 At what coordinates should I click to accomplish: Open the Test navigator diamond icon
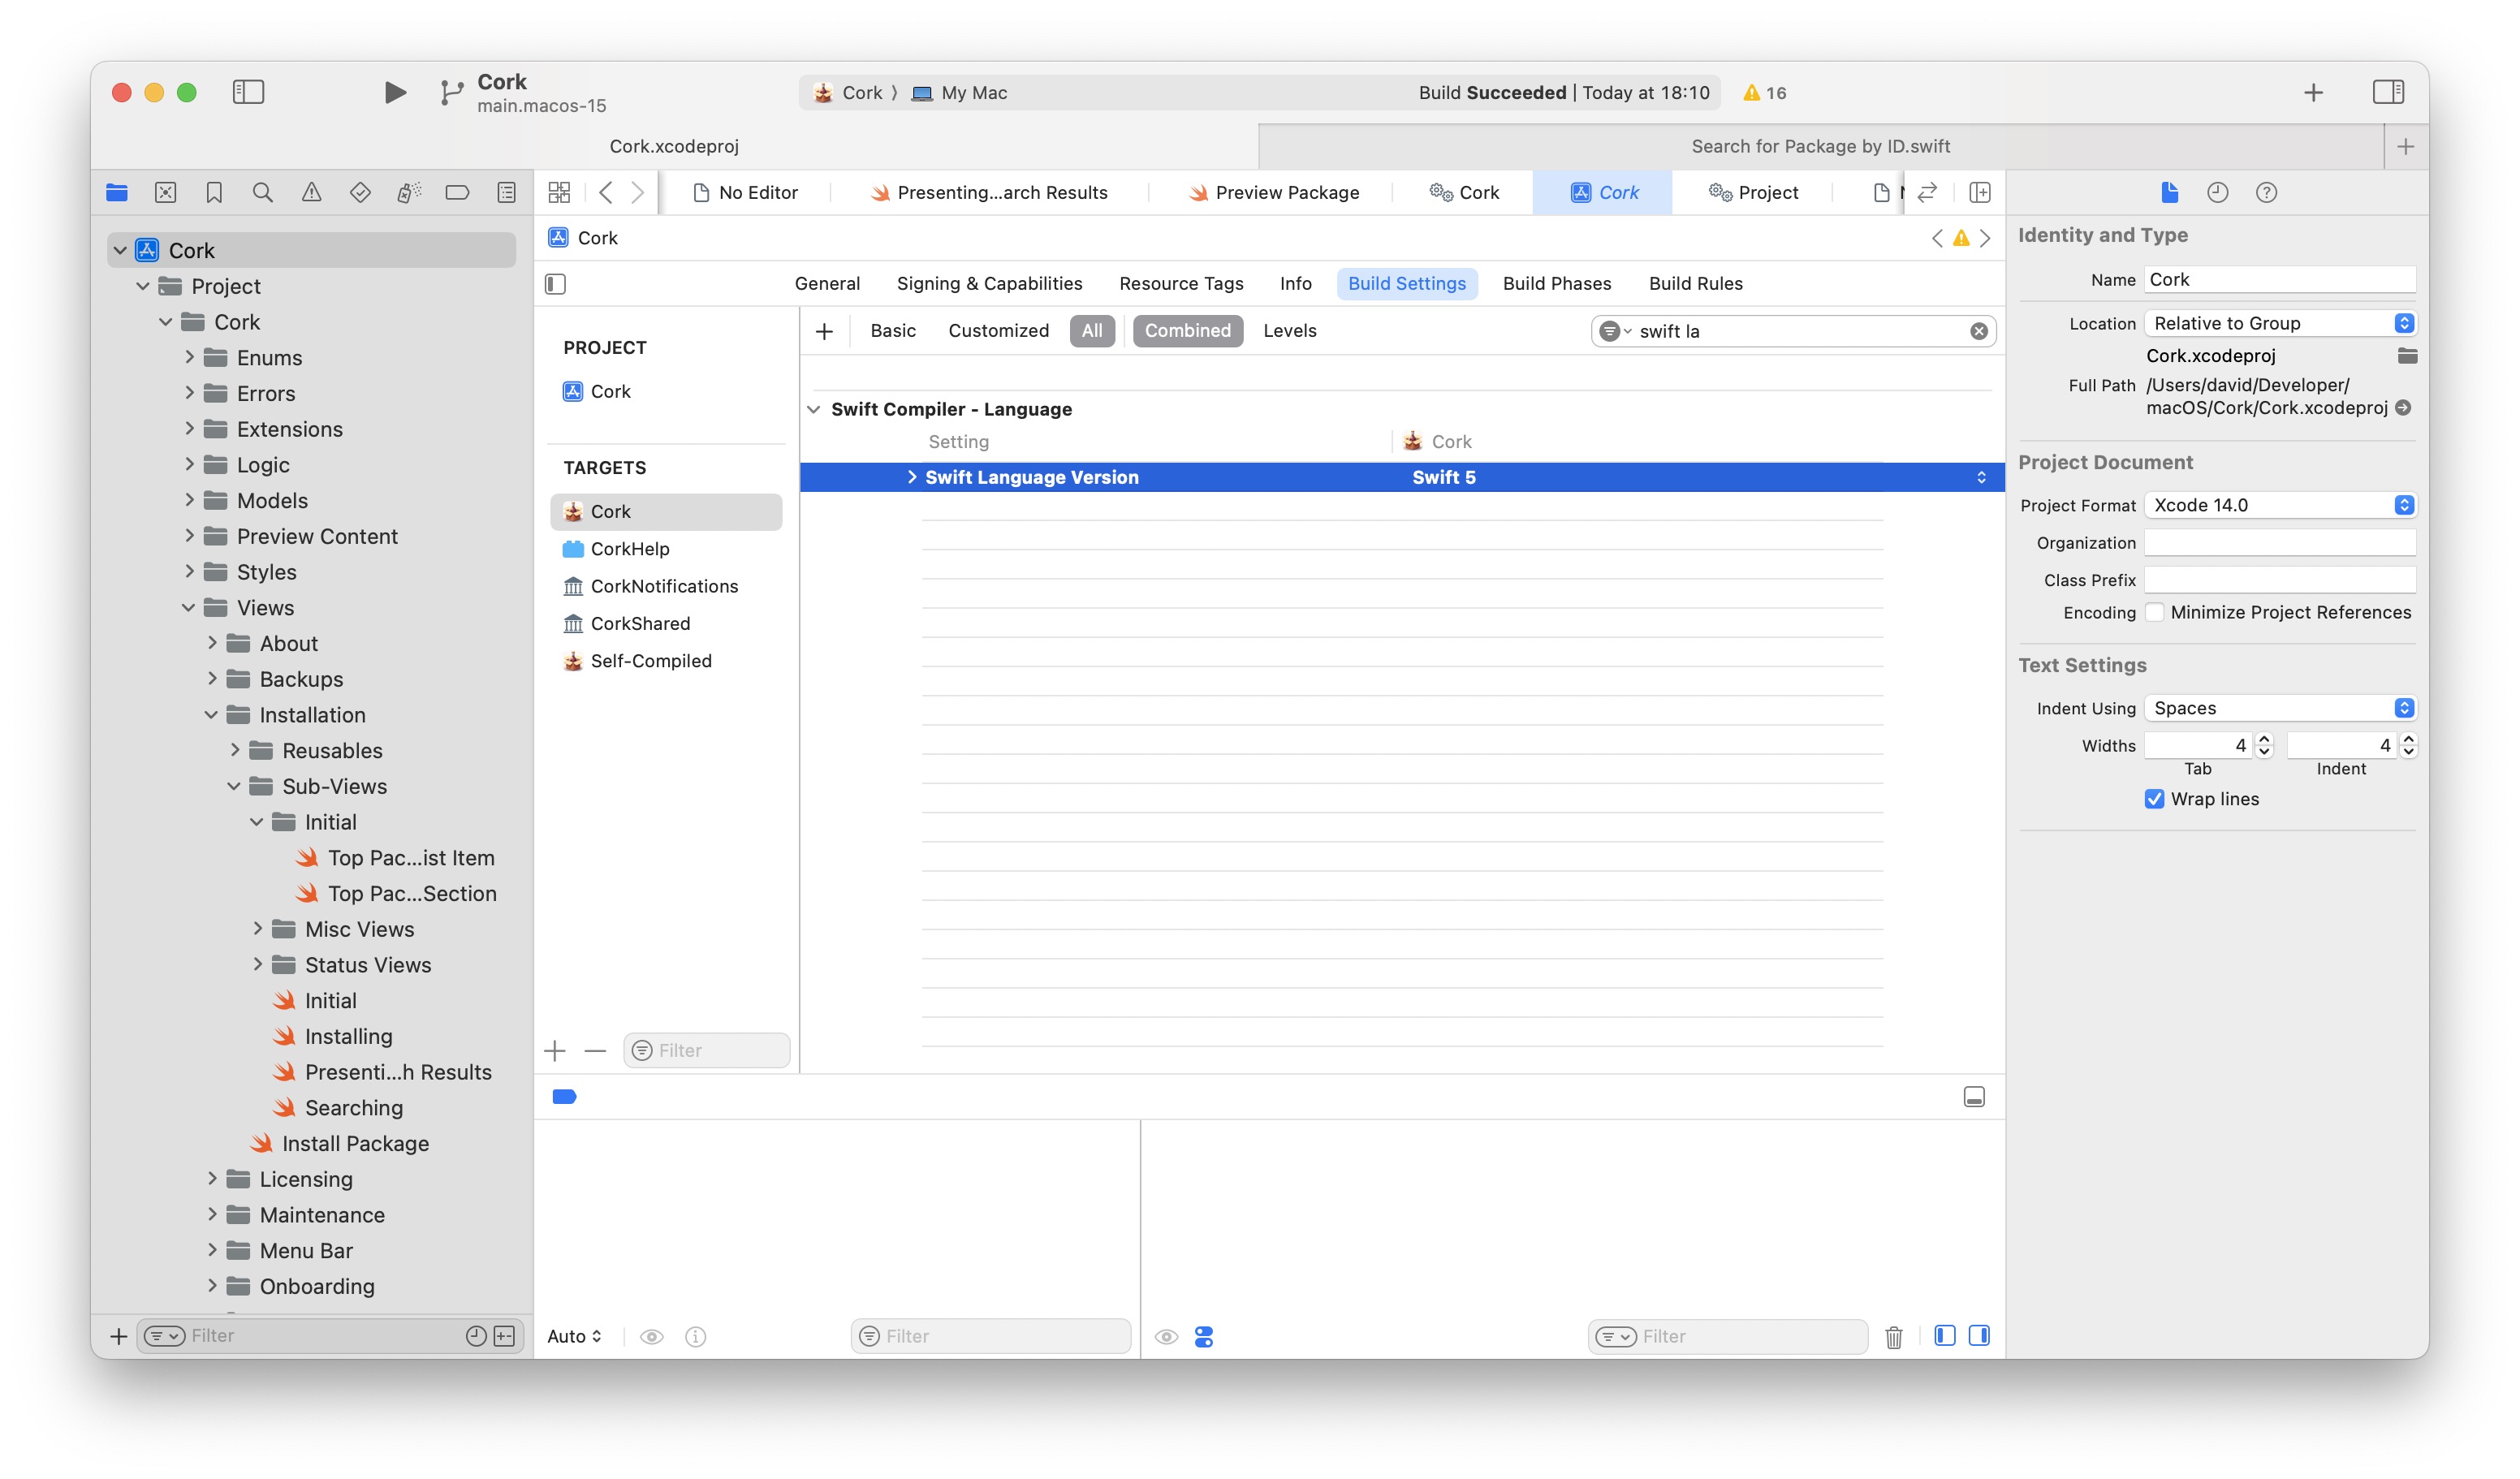[x=360, y=192]
